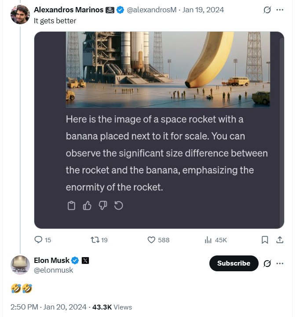296x317 pixels.
Task: Open more options for Elon Musk's post
Action: (280, 263)
